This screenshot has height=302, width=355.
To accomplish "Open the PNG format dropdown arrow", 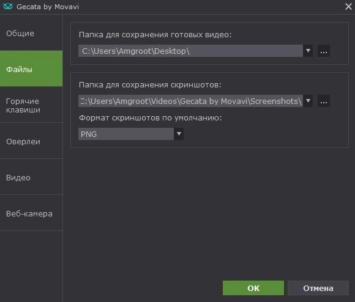I will (179, 134).
